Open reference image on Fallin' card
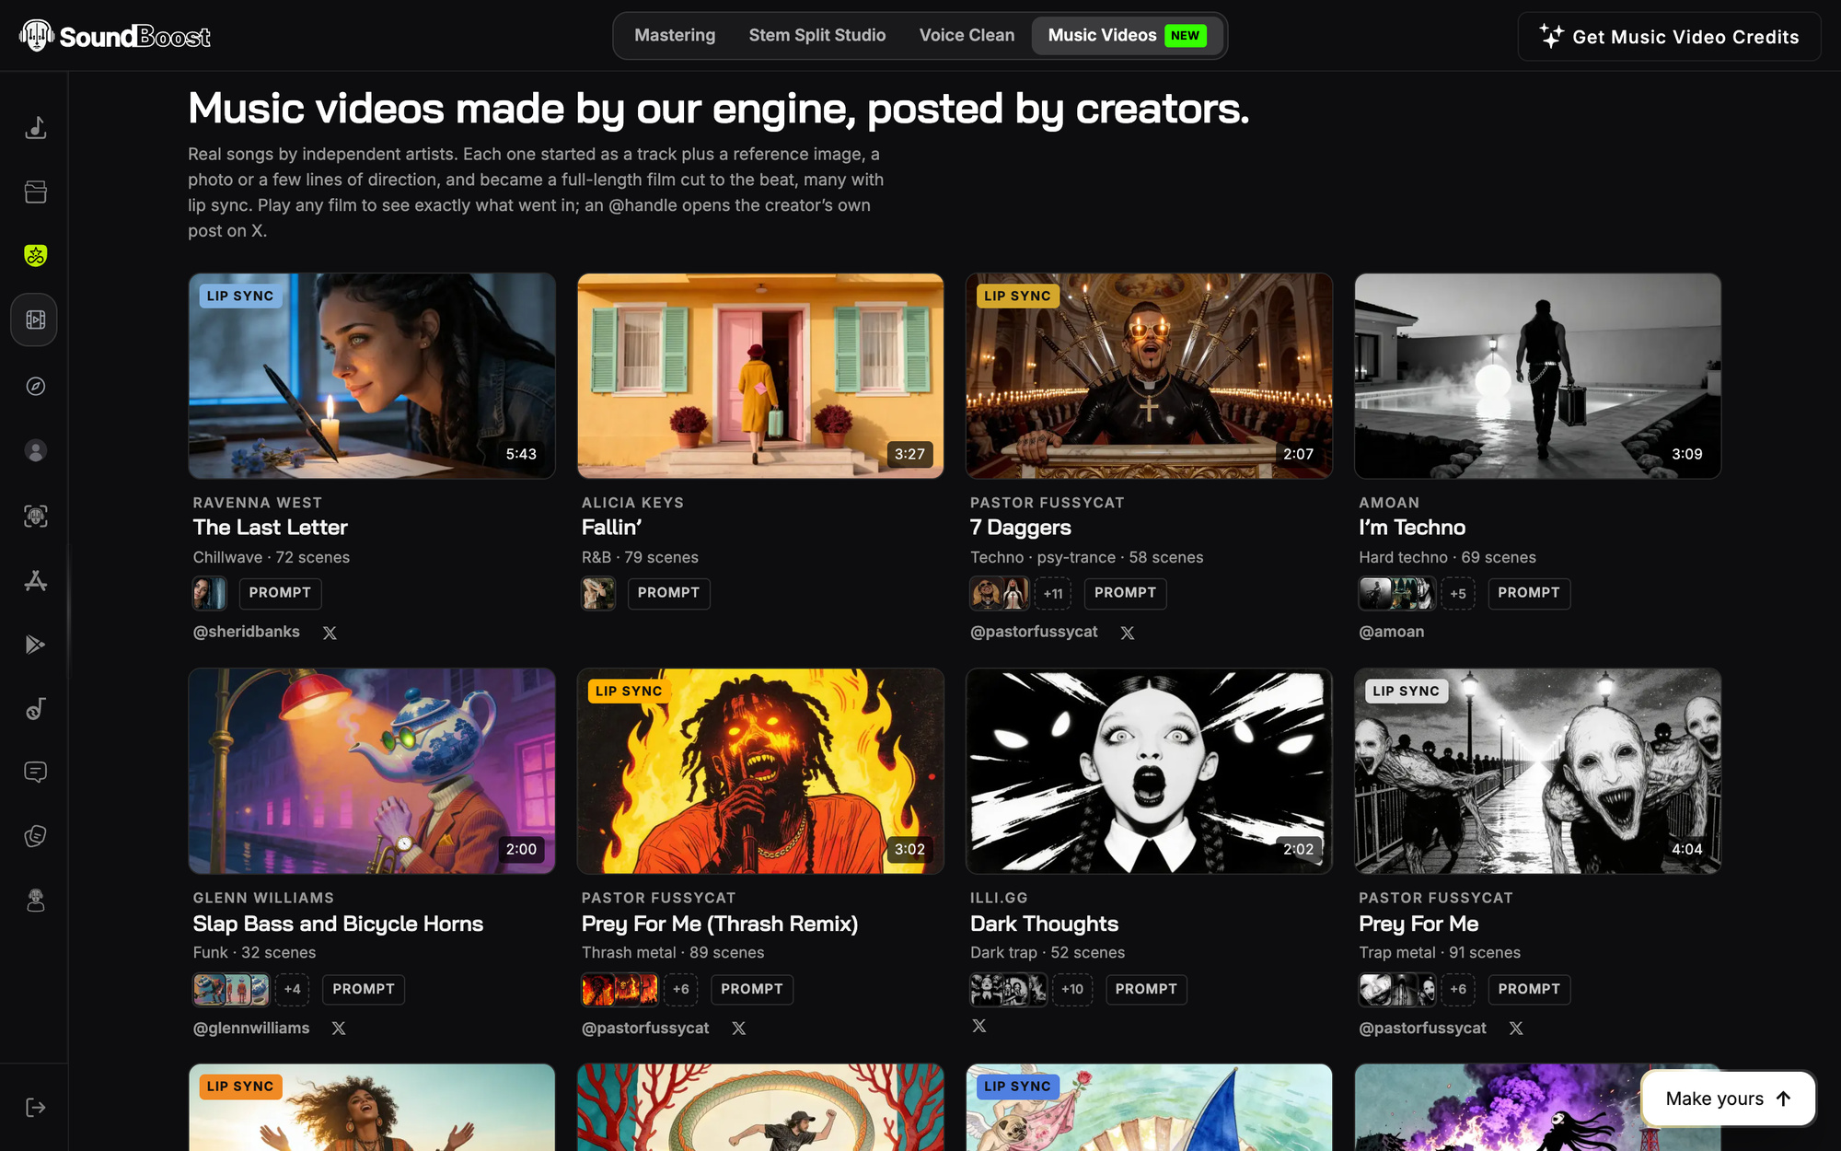This screenshot has width=1841, height=1151. (x=598, y=594)
